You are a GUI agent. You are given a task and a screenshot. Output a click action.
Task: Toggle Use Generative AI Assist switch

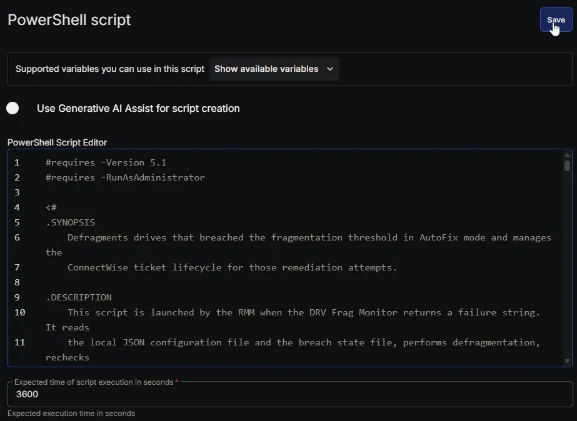[x=13, y=108]
